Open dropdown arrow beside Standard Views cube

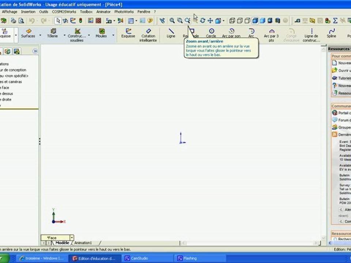(223, 21)
